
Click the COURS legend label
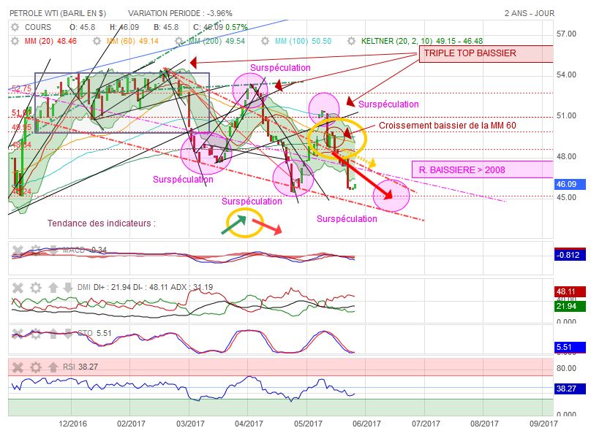[38, 27]
